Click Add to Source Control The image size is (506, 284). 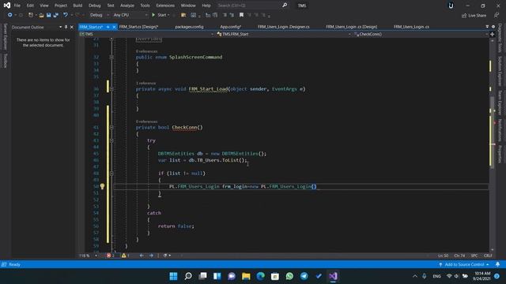[x=464, y=264]
